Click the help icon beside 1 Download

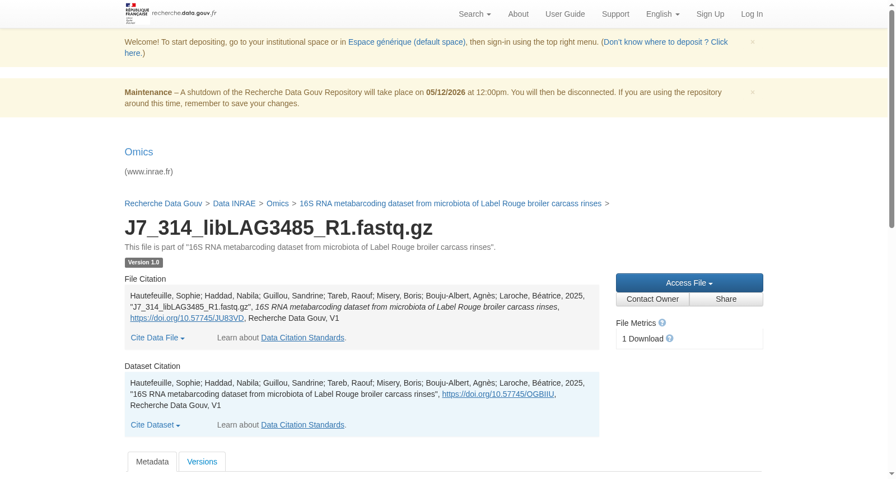[x=670, y=339]
